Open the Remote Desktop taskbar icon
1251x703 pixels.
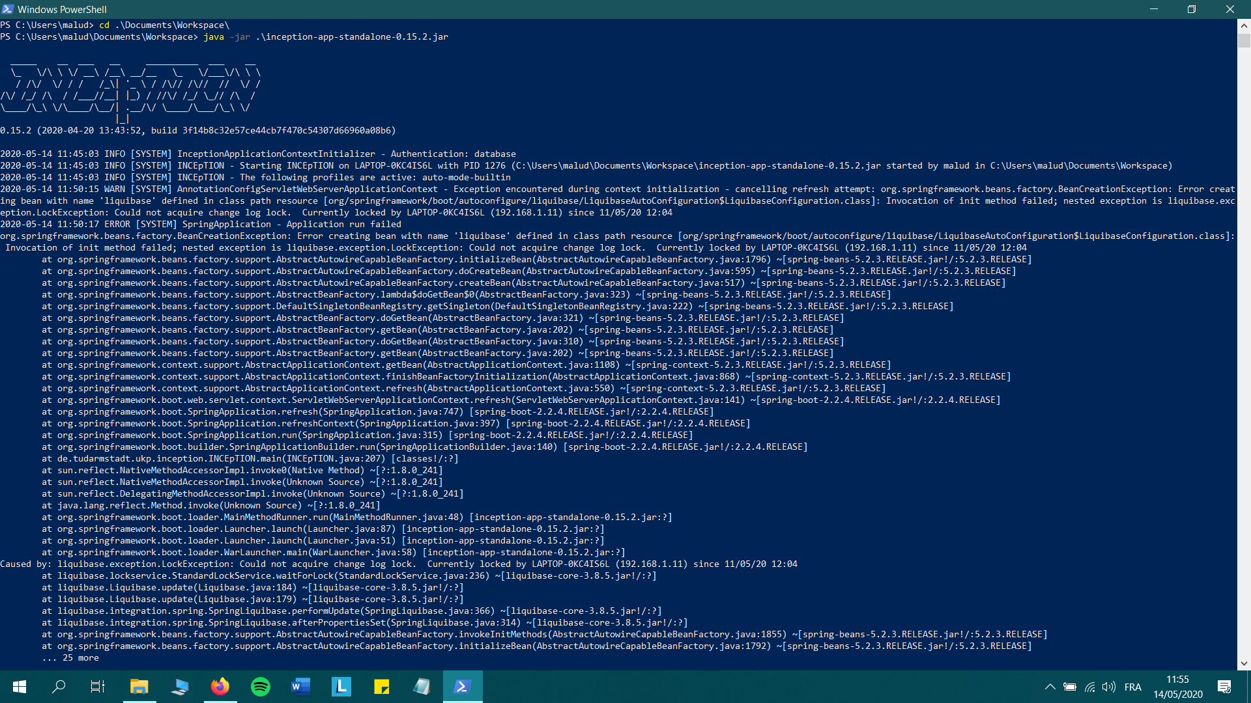[x=180, y=687]
